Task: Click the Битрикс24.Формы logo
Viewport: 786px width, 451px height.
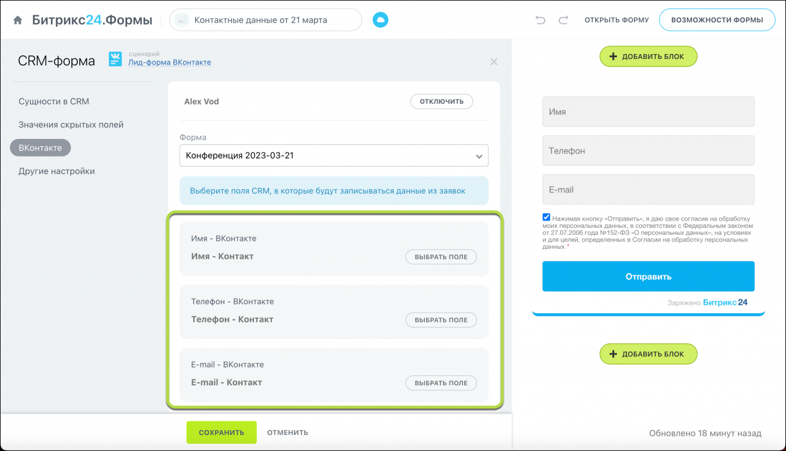Action: [x=92, y=20]
